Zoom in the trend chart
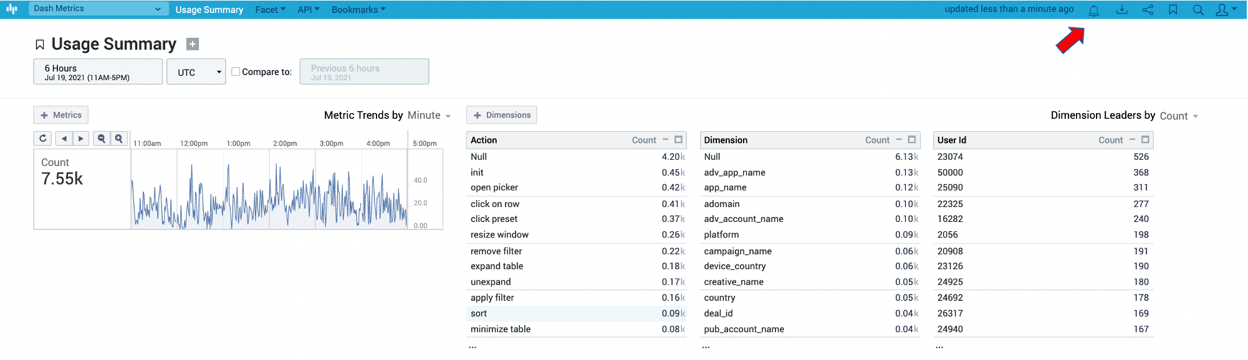1248x360 pixels. (119, 139)
